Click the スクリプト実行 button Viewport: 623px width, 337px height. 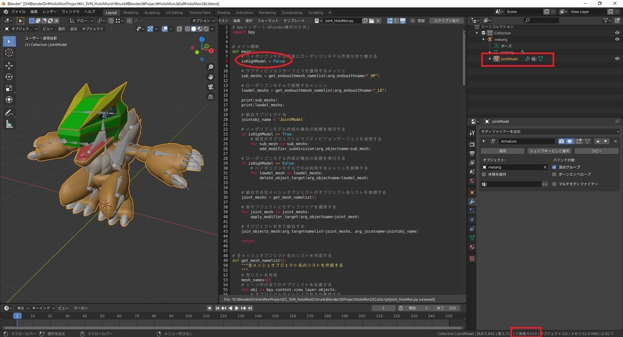click(x=446, y=20)
